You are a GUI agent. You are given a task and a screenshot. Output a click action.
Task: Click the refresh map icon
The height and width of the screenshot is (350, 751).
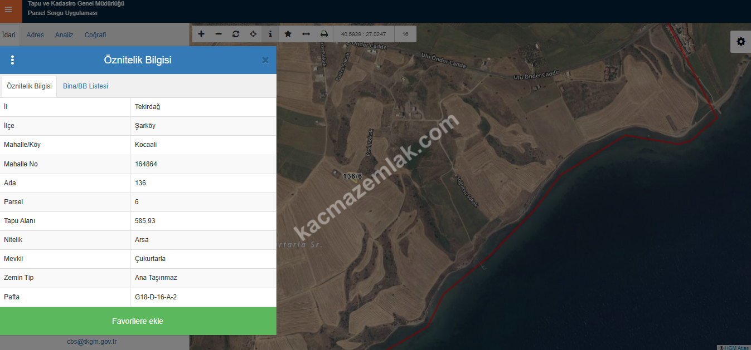[236, 34]
